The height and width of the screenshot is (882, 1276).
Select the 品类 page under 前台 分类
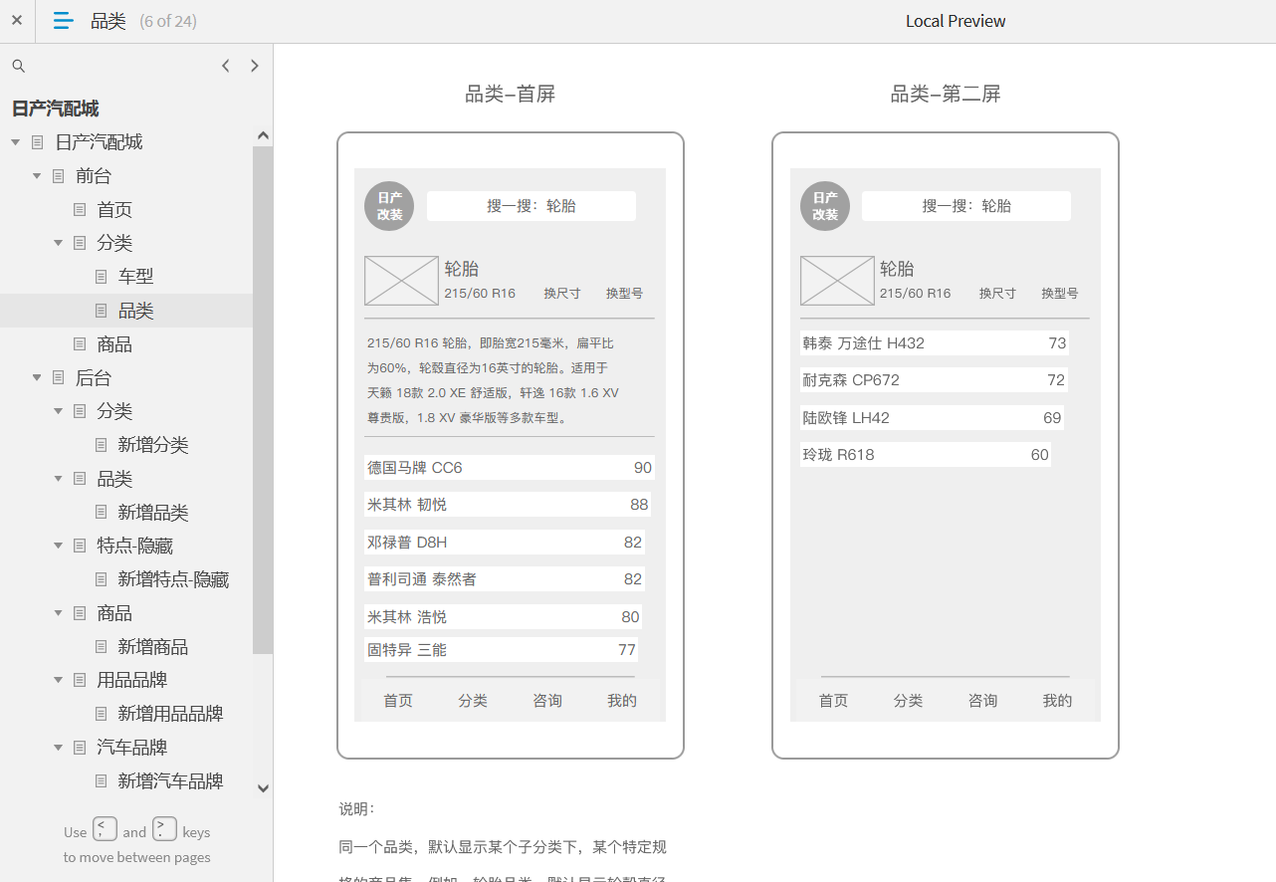(135, 311)
